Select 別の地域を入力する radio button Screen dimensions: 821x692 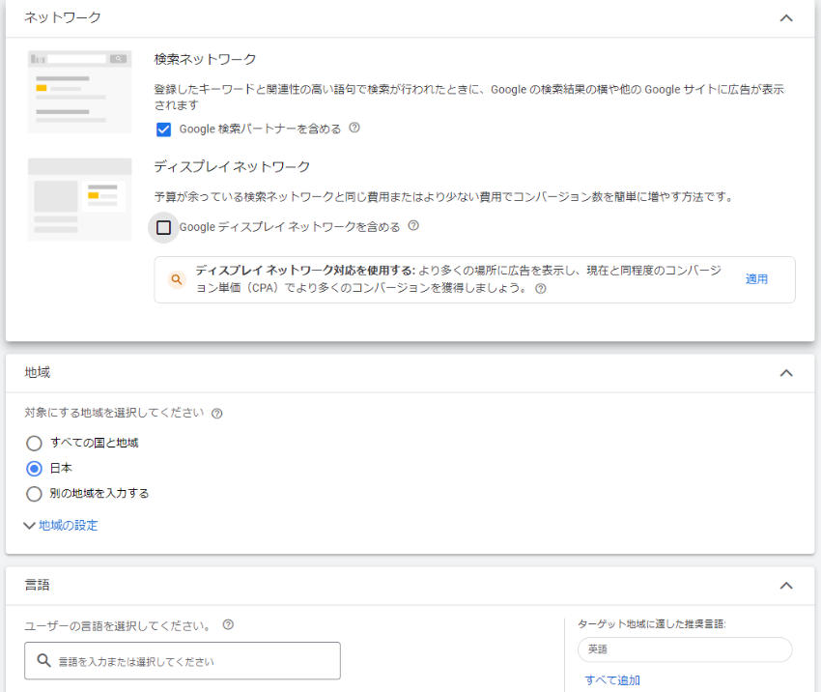34,494
